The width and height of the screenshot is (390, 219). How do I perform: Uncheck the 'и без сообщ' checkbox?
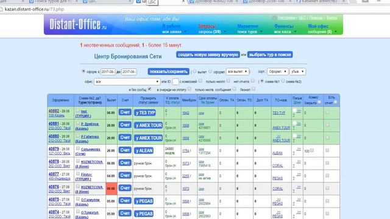149,89
